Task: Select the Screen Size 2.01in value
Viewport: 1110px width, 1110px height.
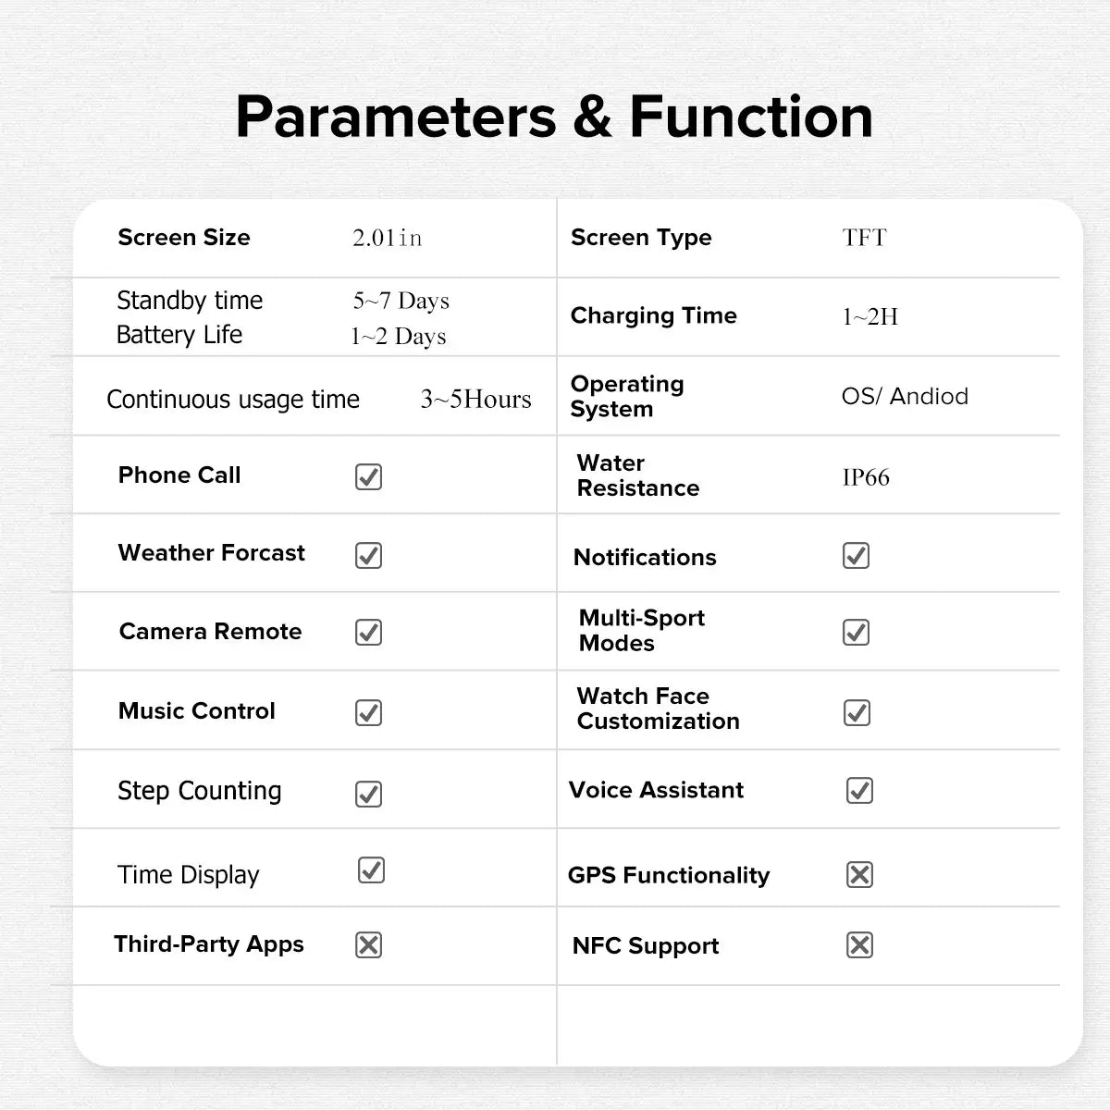Action: pyautogui.click(x=388, y=238)
